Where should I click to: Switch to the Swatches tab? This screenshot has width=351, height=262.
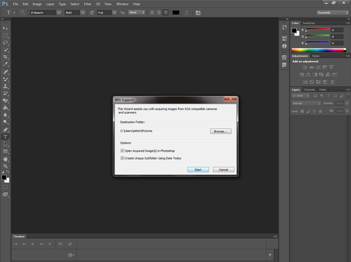click(x=309, y=23)
